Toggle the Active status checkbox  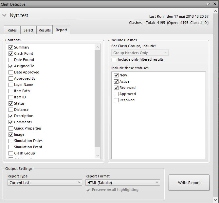pos(116,81)
